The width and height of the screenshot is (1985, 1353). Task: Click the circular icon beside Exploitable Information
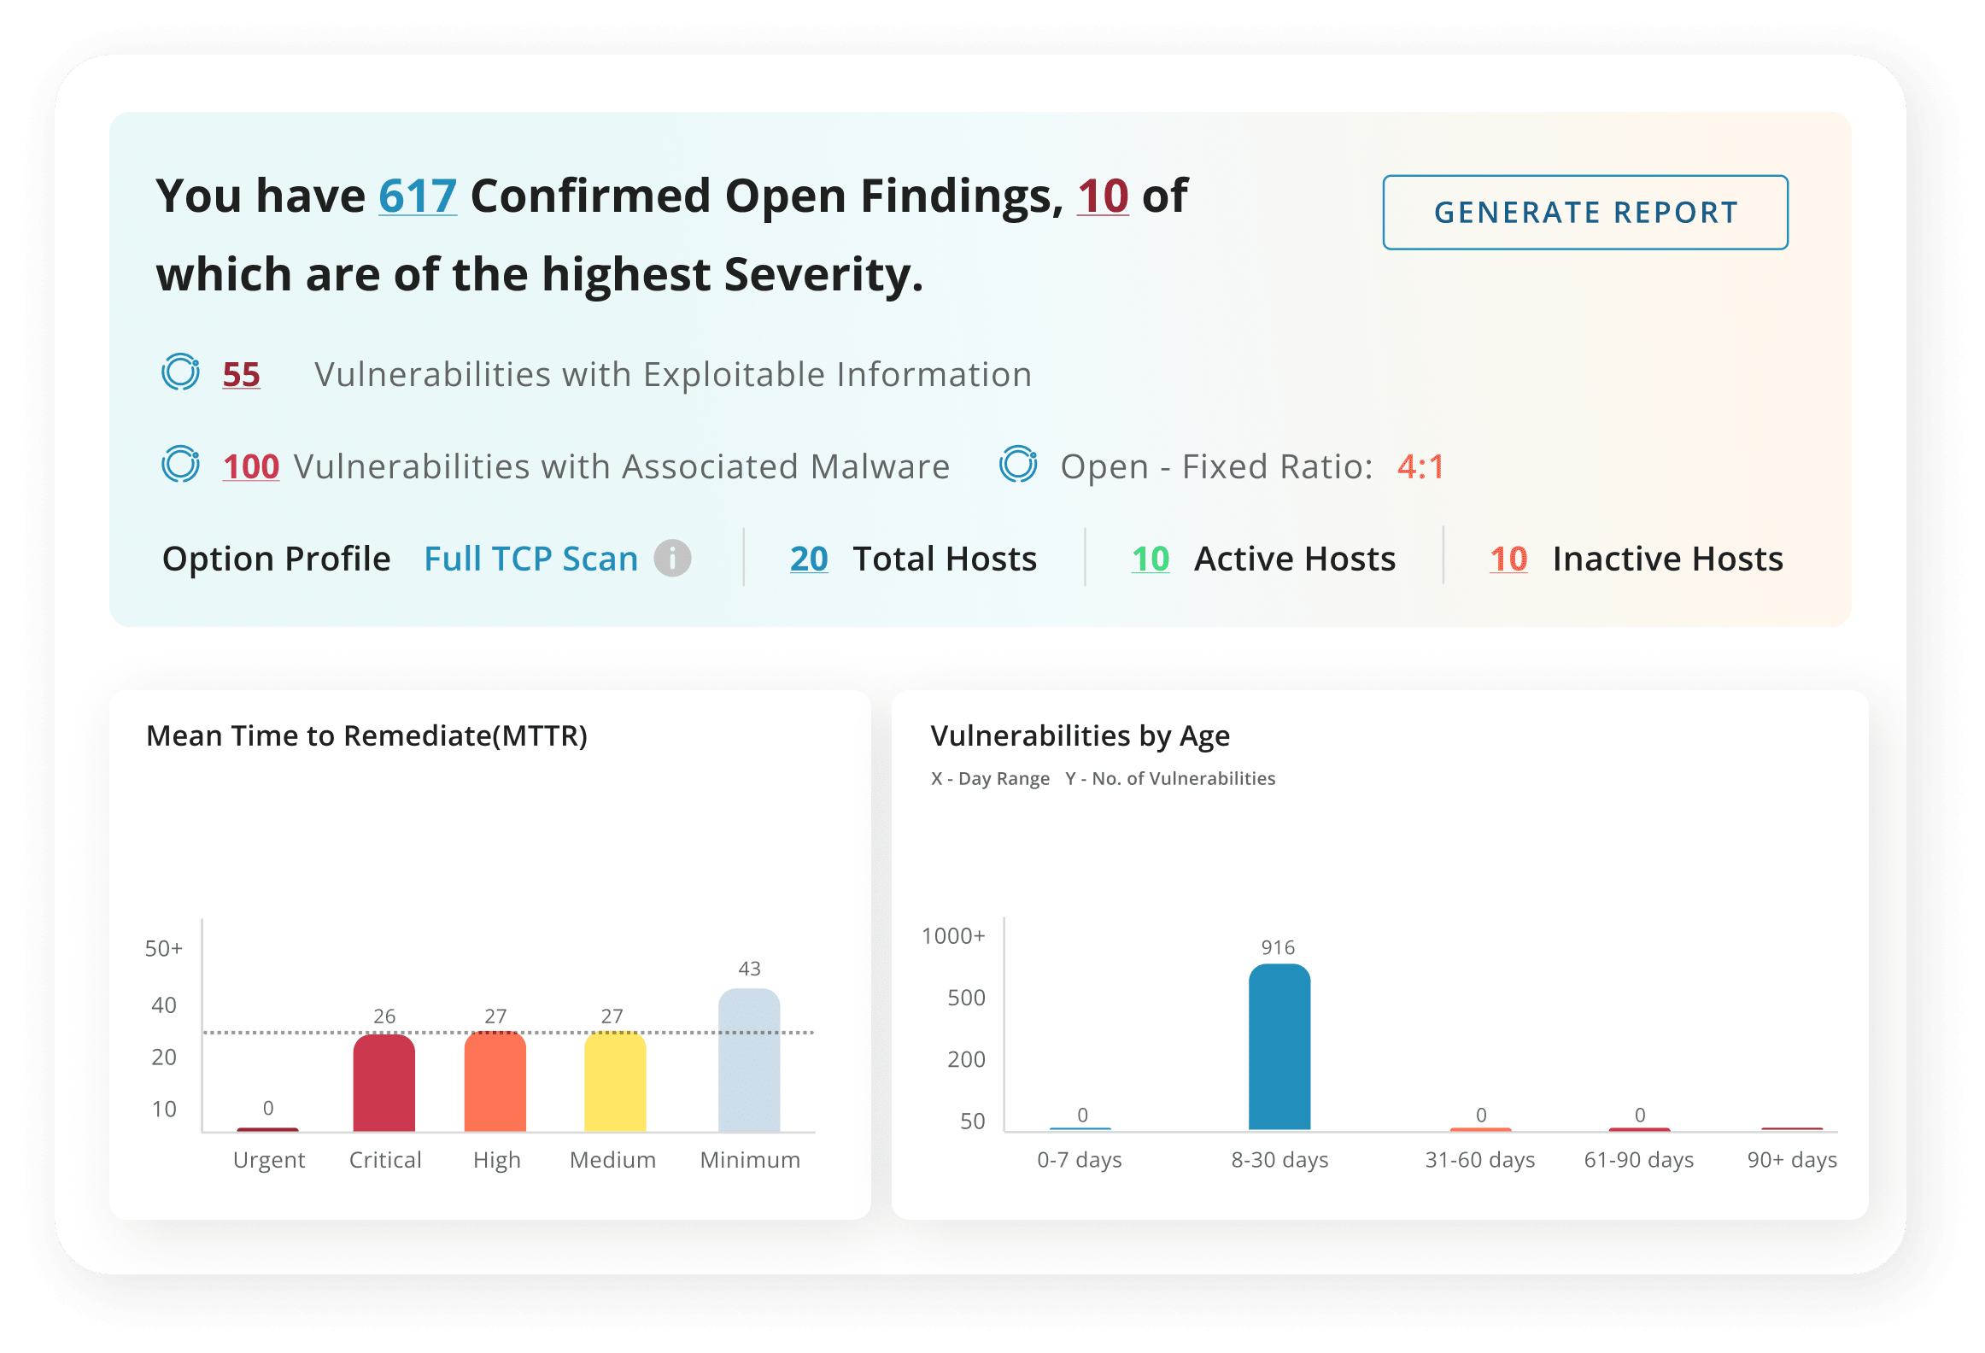(x=181, y=372)
